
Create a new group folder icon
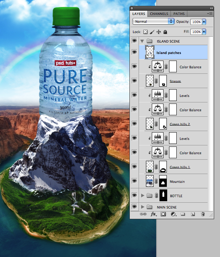click(183, 214)
